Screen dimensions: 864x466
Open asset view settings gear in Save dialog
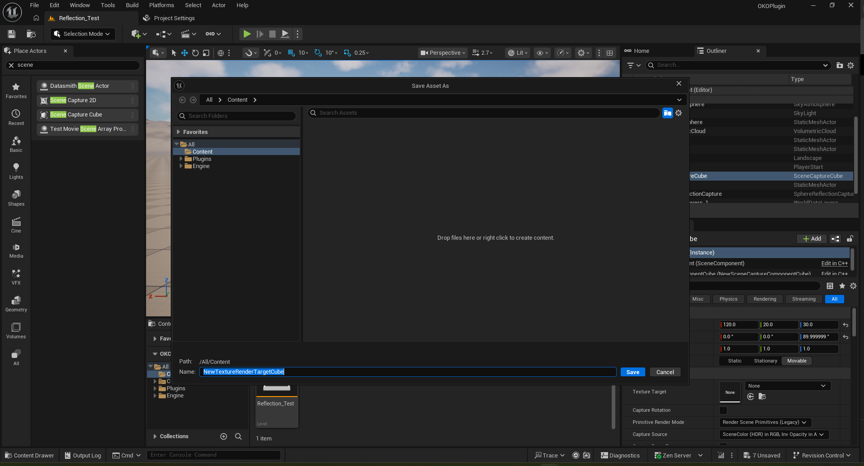click(x=678, y=113)
